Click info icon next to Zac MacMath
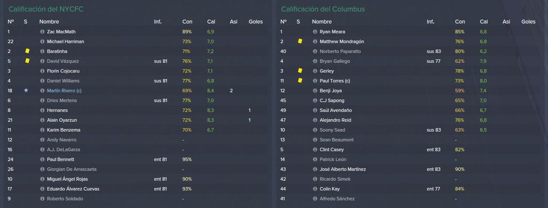 43,31
